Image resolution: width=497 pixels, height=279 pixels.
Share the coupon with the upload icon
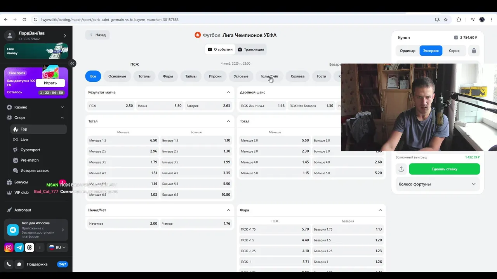point(401,169)
